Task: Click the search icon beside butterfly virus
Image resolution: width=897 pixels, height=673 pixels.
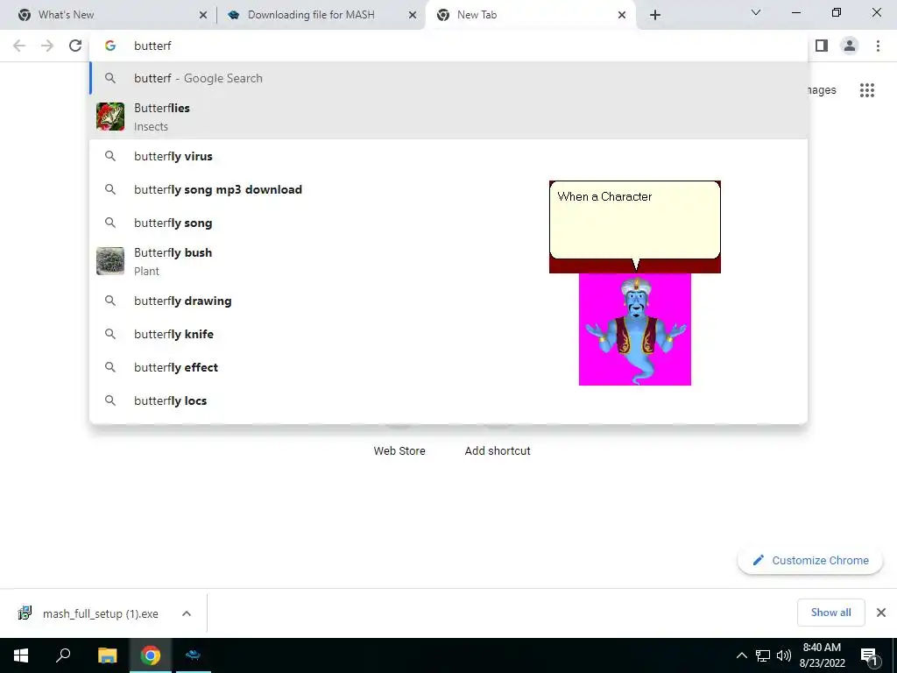Action: tap(110, 156)
